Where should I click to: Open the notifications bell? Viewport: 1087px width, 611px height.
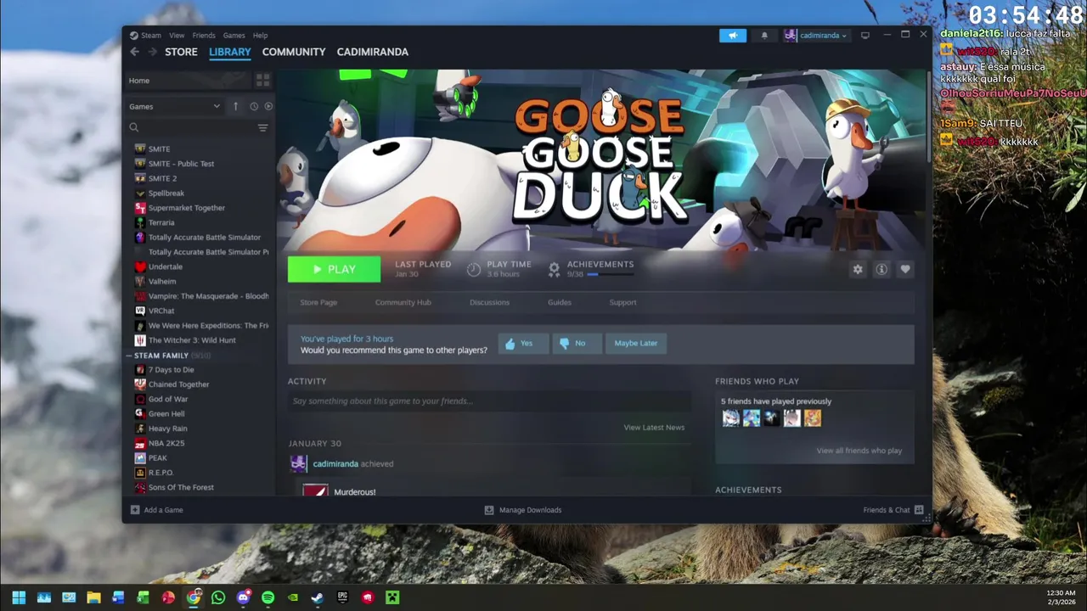pyautogui.click(x=764, y=36)
